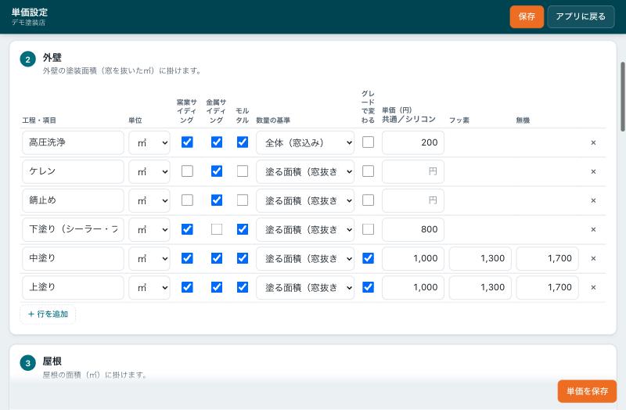Open unit dropdown for ケレン
Viewport: 626px width, 410px height.
pos(149,171)
